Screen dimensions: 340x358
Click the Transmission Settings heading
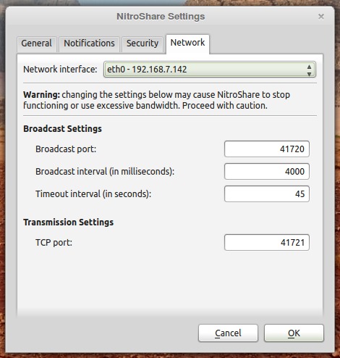pyautogui.click(x=68, y=222)
